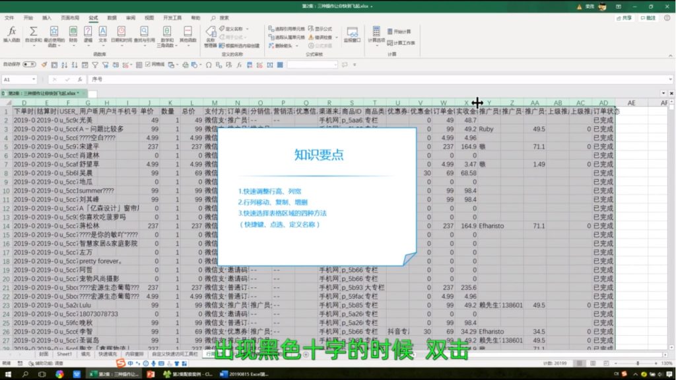Viewport: 676px width, 380px height.
Task: Click the Insert Function (插入函数) icon
Action: point(11,34)
